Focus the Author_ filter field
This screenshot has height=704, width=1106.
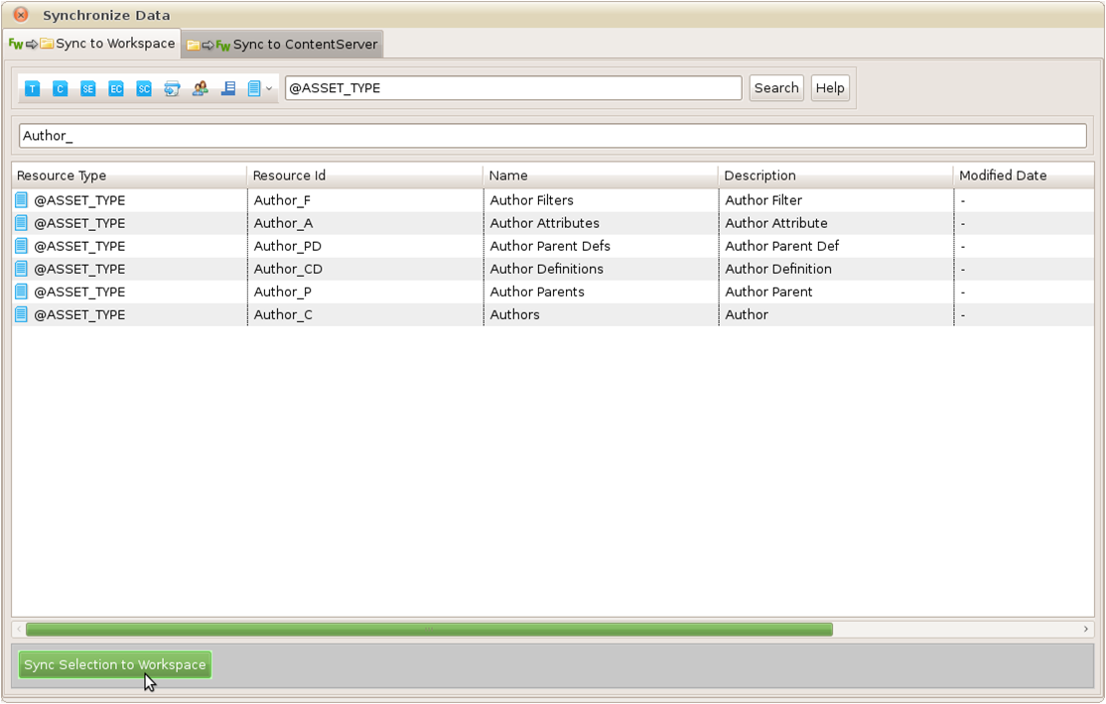(x=553, y=135)
